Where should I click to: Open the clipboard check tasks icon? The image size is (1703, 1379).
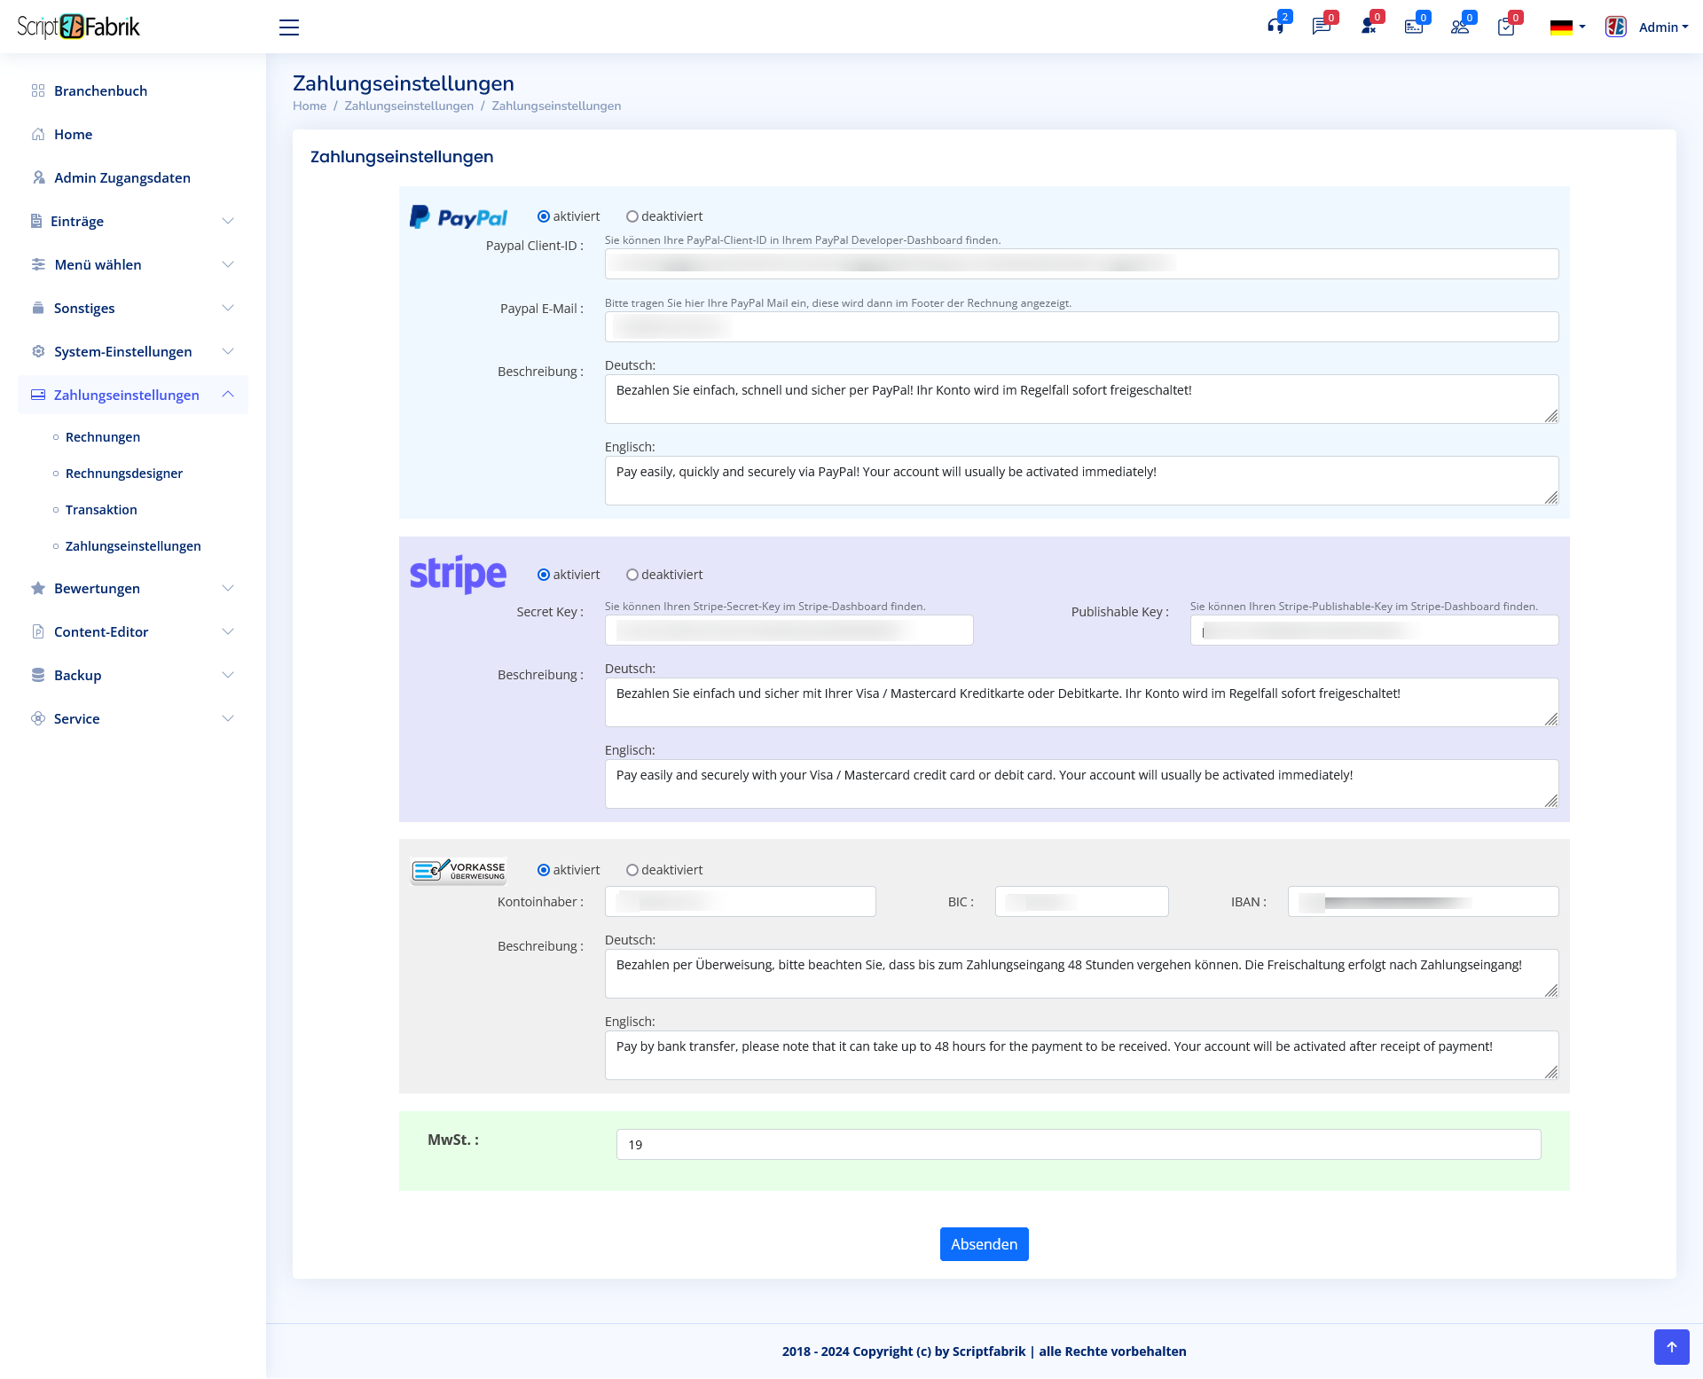[1506, 27]
